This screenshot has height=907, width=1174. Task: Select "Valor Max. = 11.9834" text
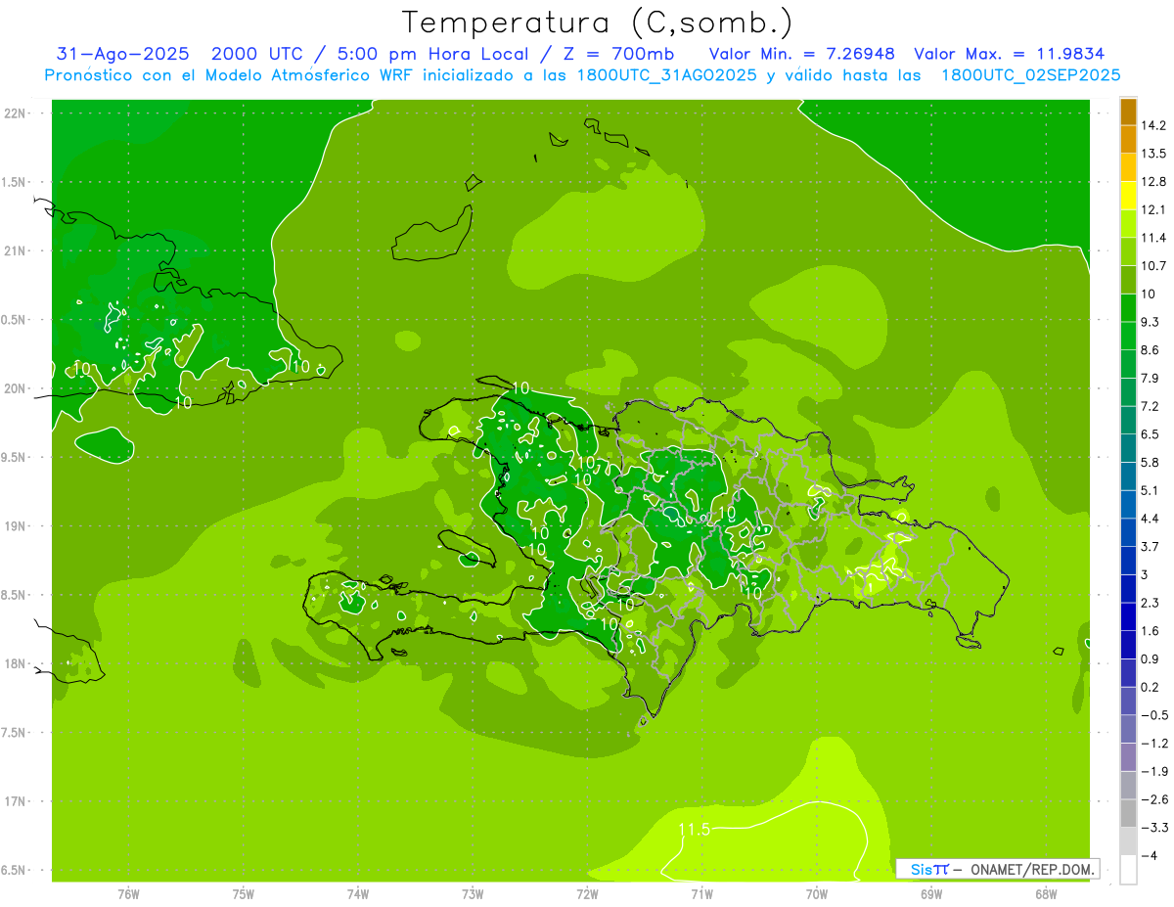tap(1010, 54)
